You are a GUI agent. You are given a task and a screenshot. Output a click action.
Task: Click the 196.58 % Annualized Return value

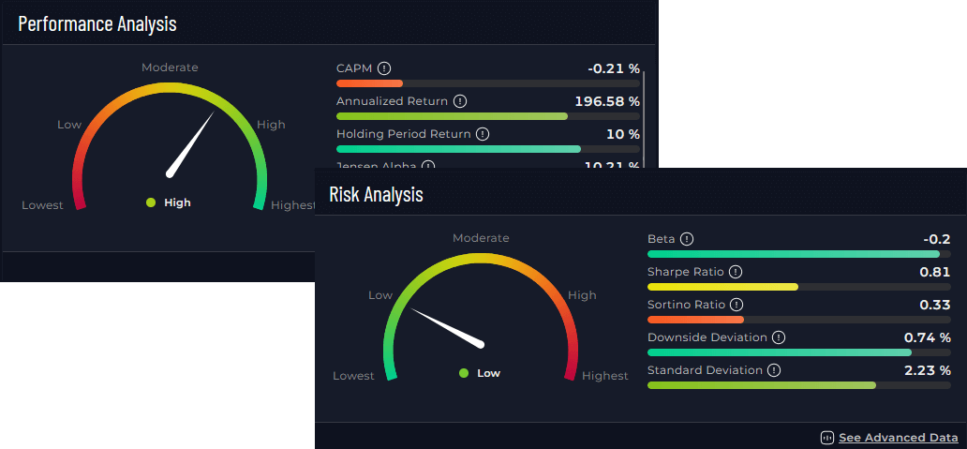606,101
